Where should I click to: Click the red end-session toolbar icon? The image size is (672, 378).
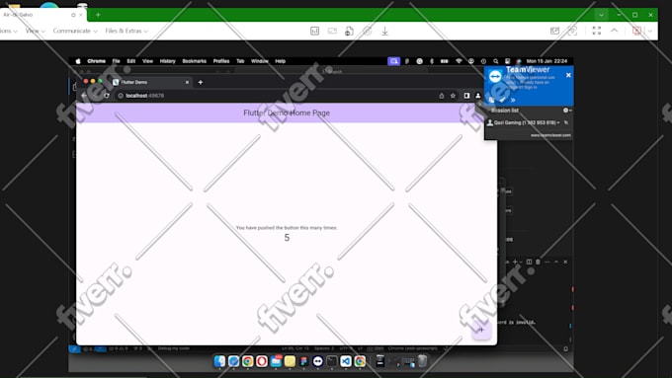click(636, 31)
